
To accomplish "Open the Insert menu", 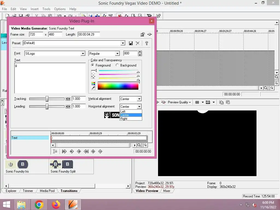I will [x=34, y=9].
